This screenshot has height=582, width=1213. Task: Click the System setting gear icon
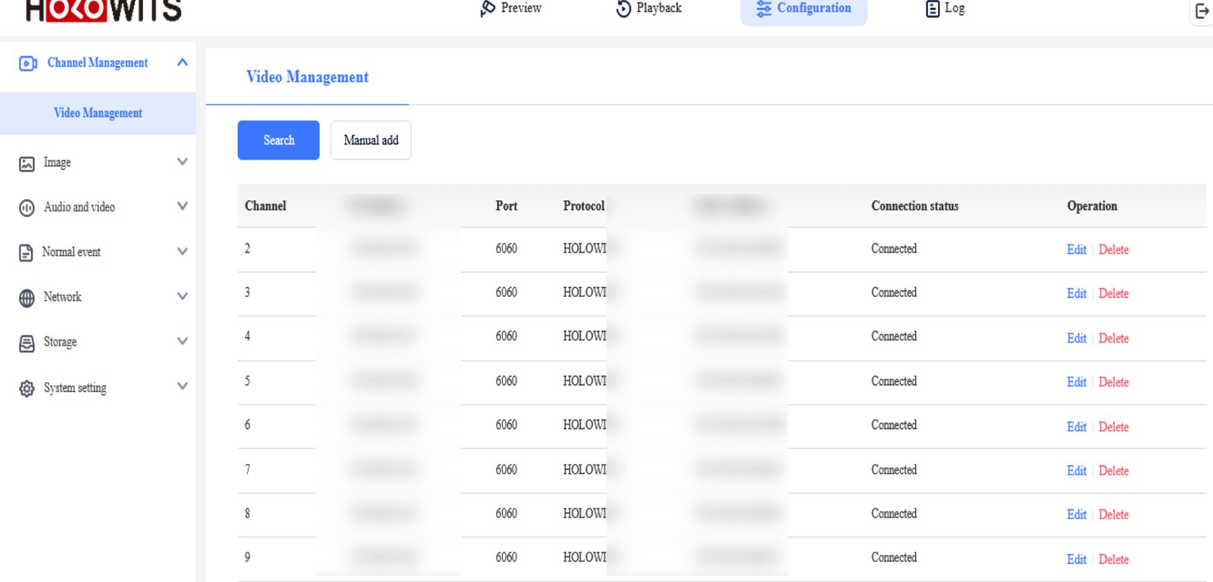pos(27,389)
